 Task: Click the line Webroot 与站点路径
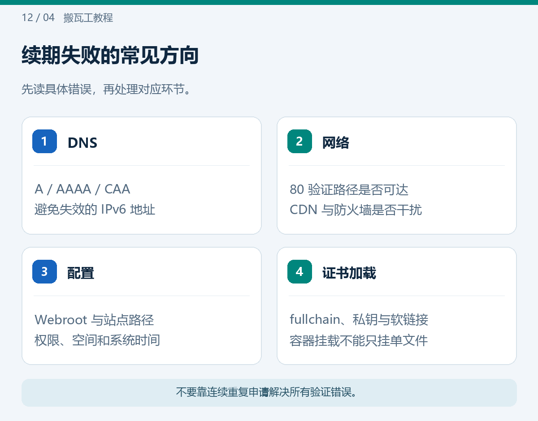95,320
